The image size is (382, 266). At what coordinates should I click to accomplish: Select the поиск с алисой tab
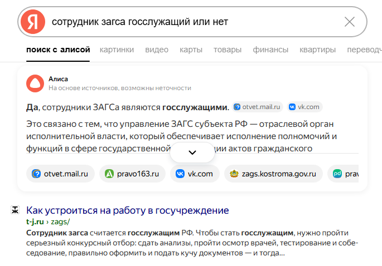click(58, 50)
